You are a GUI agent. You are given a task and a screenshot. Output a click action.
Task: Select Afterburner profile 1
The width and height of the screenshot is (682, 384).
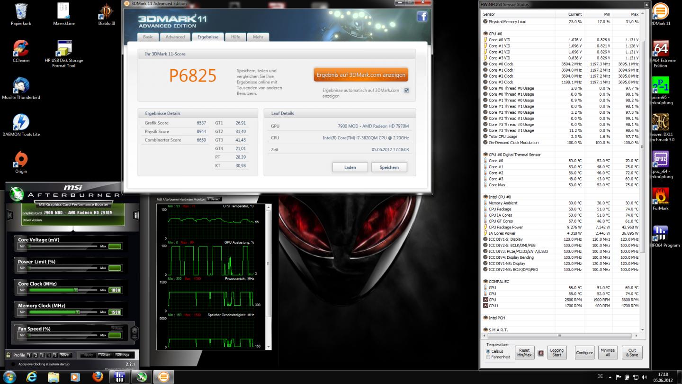click(x=29, y=355)
